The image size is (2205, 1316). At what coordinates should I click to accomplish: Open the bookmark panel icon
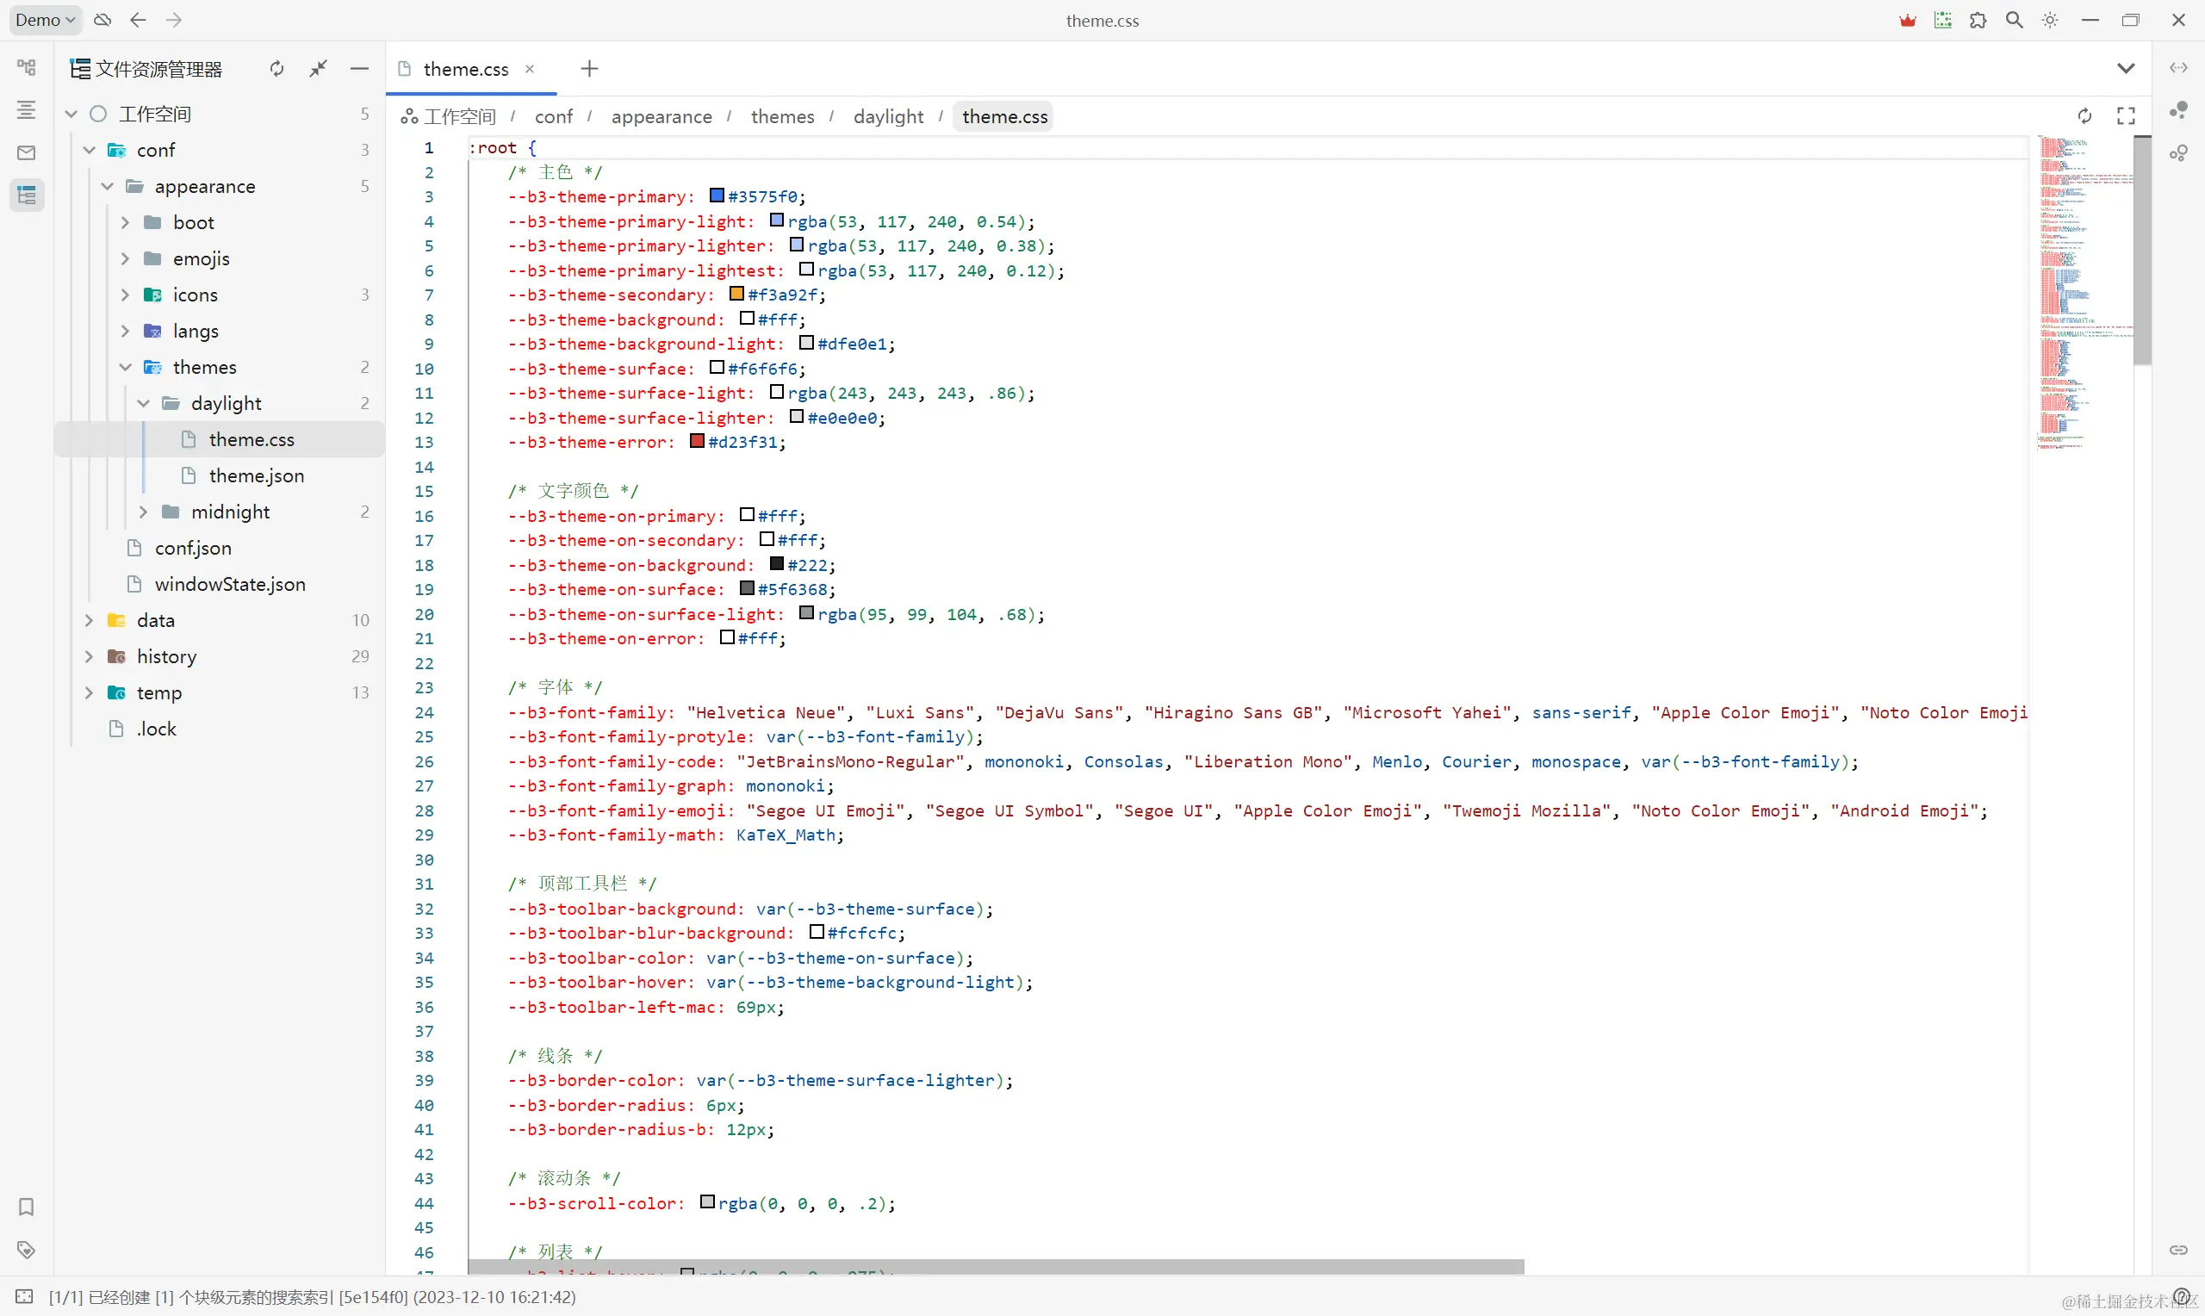(x=27, y=1207)
